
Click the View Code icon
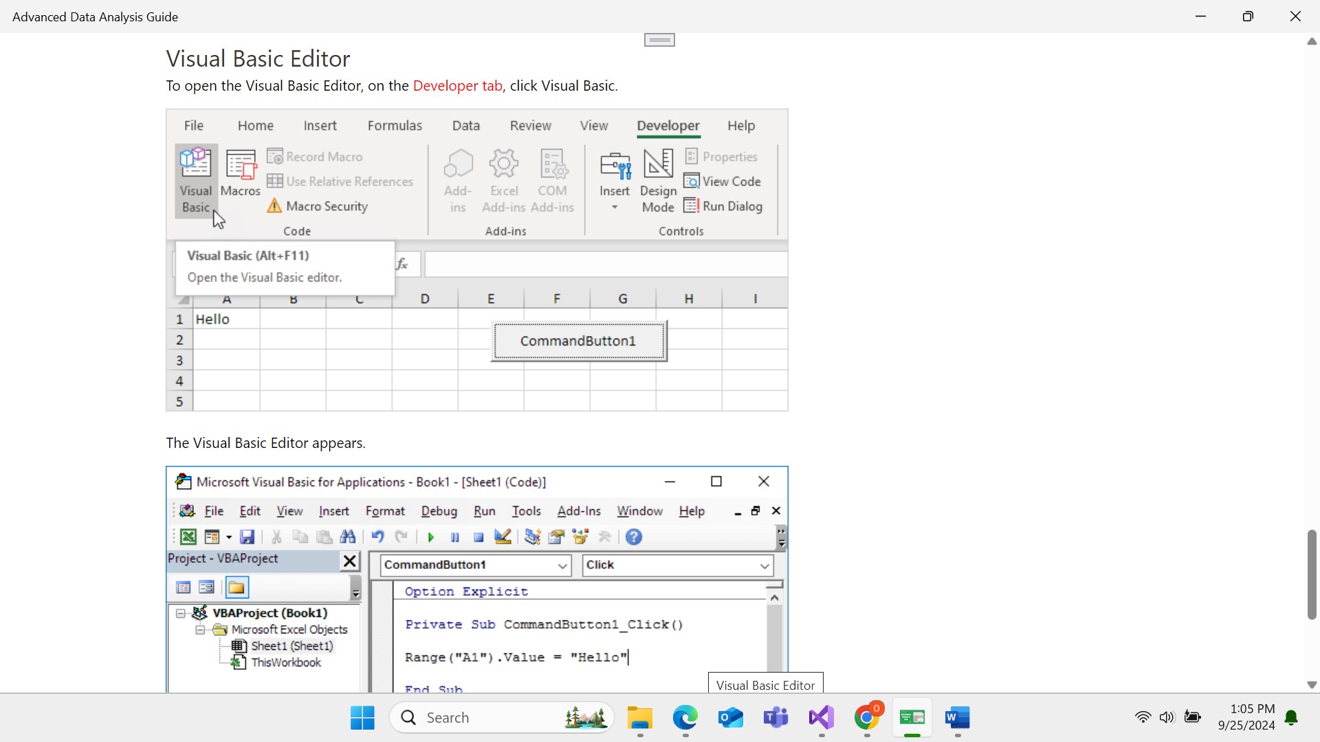coord(692,181)
